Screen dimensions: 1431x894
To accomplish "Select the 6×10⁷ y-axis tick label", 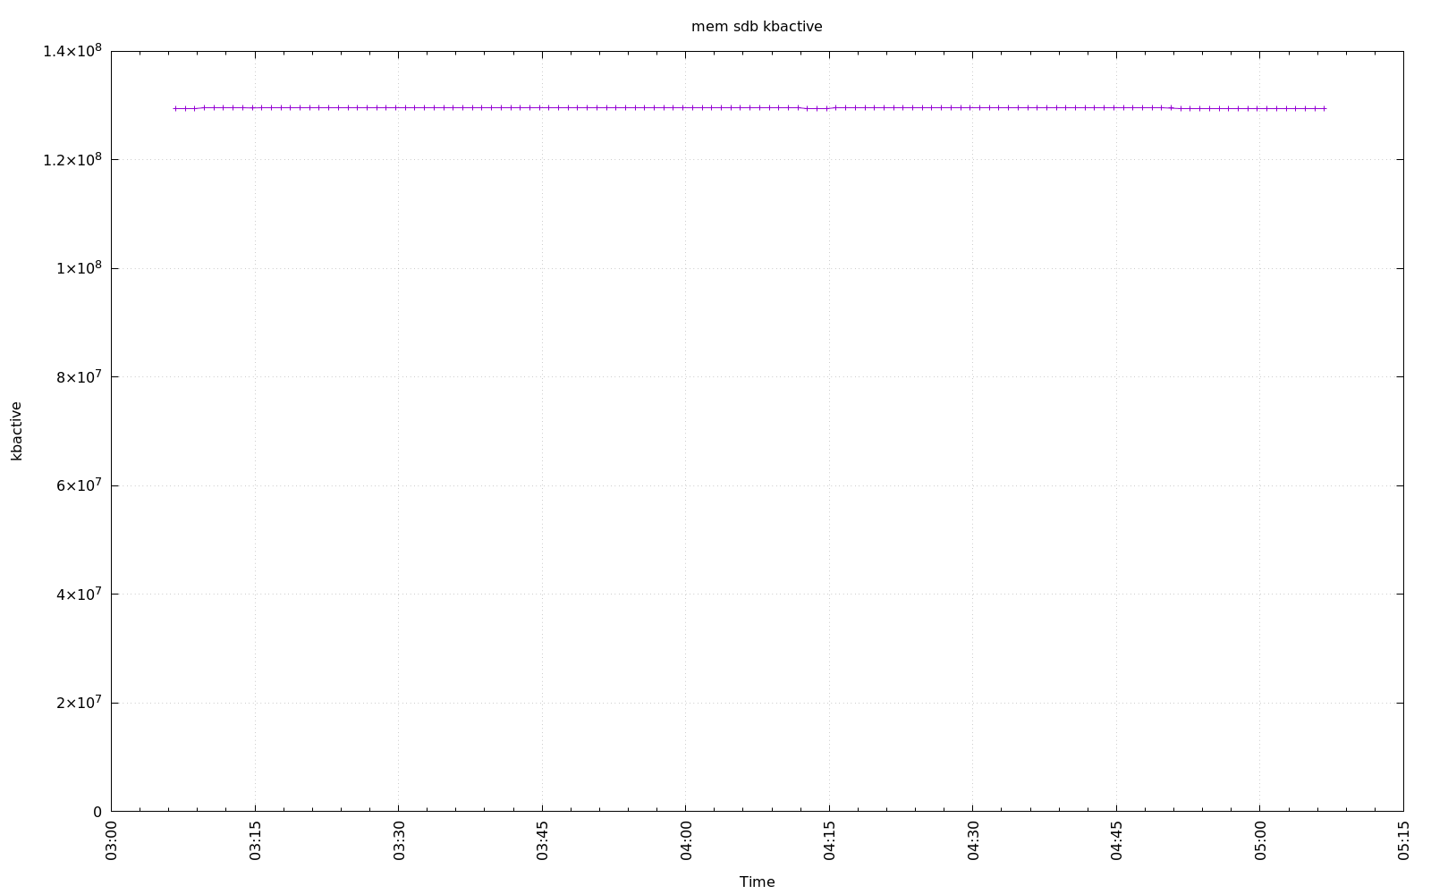I will tap(79, 485).
